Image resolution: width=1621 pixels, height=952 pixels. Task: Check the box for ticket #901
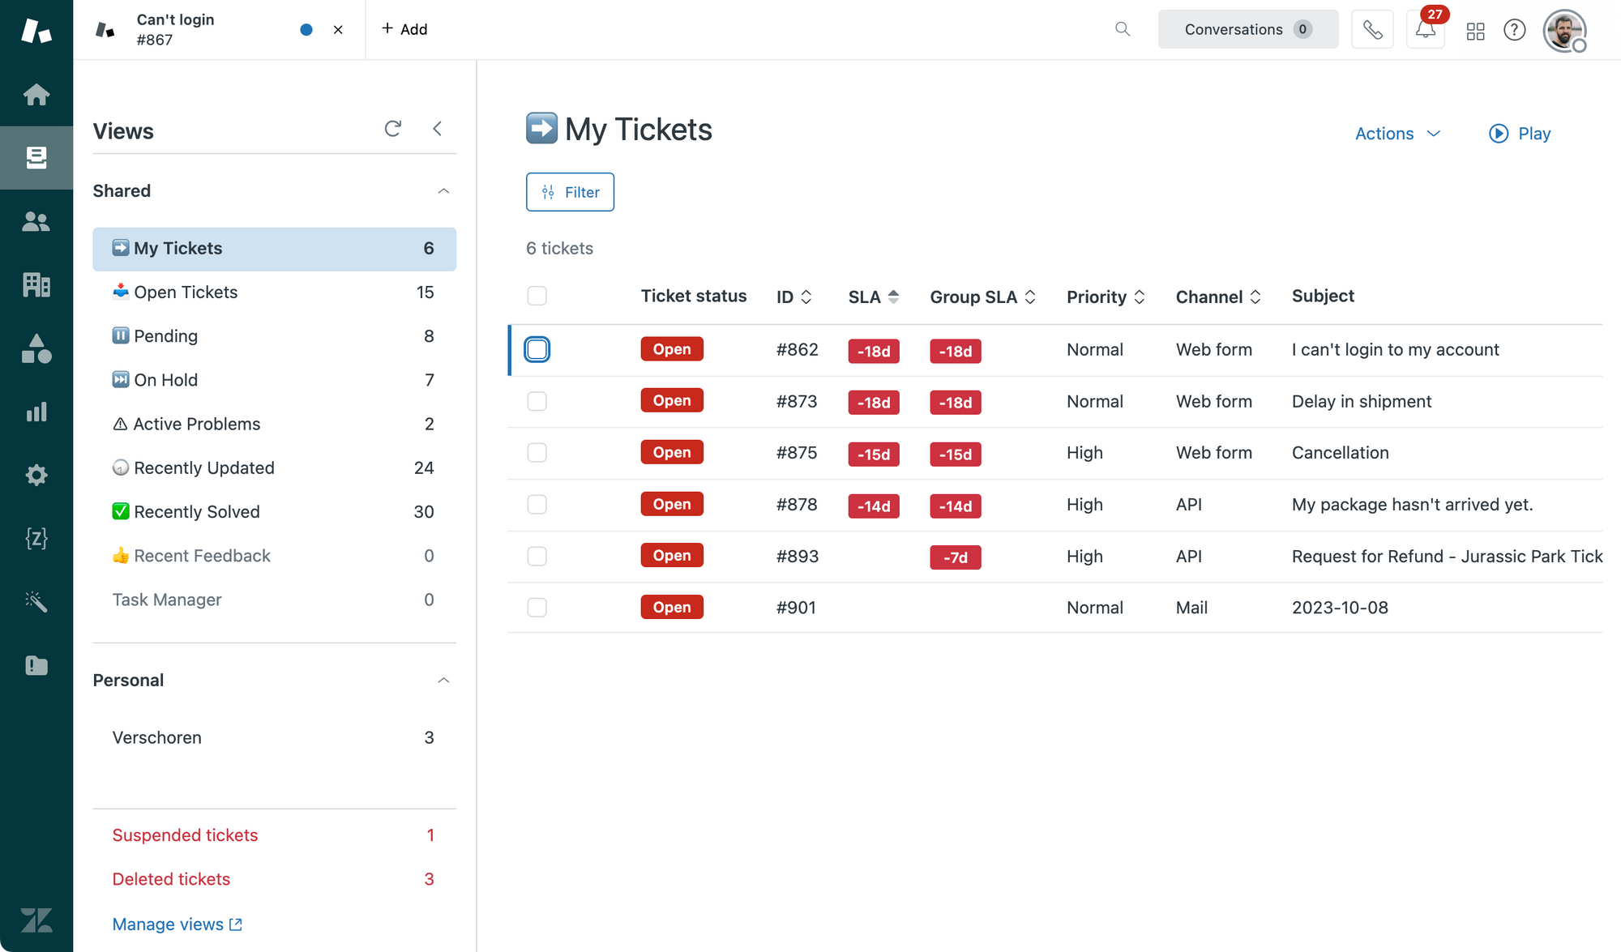tap(537, 608)
